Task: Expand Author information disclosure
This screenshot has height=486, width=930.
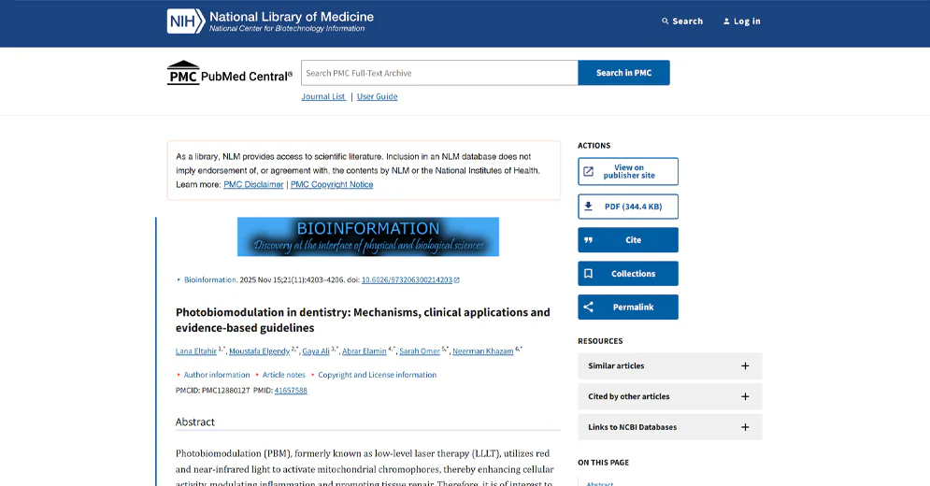Action: [x=213, y=375]
